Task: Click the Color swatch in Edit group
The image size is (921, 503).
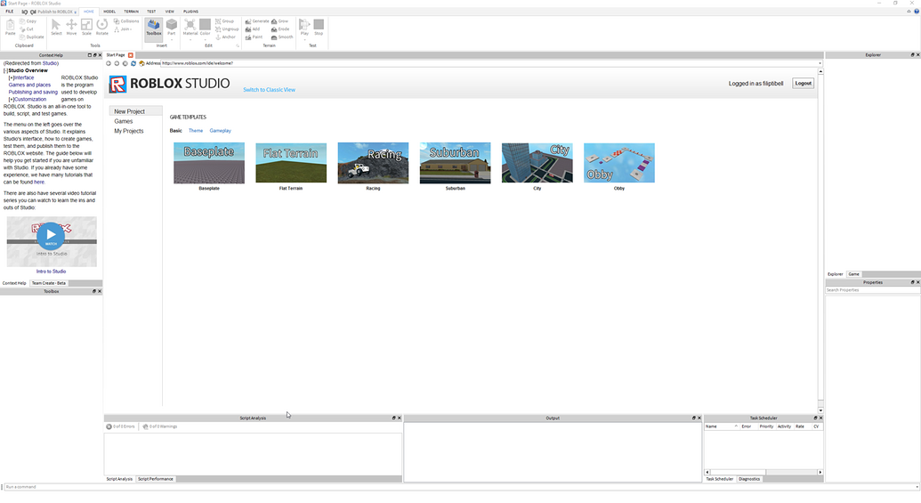Action: pos(205,25)
